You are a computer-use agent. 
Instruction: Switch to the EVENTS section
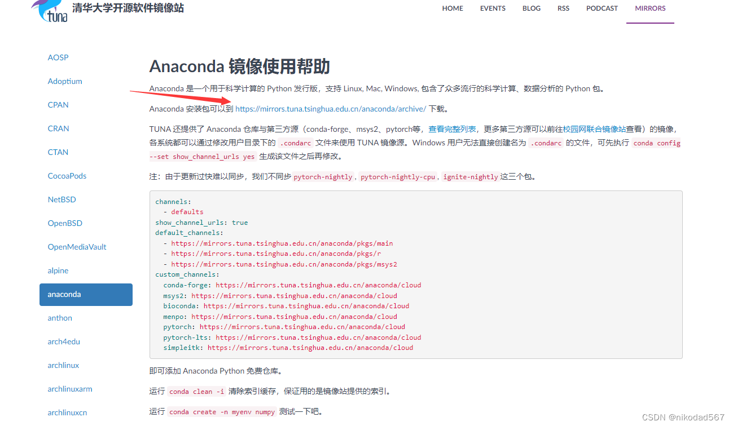point(493,8)
